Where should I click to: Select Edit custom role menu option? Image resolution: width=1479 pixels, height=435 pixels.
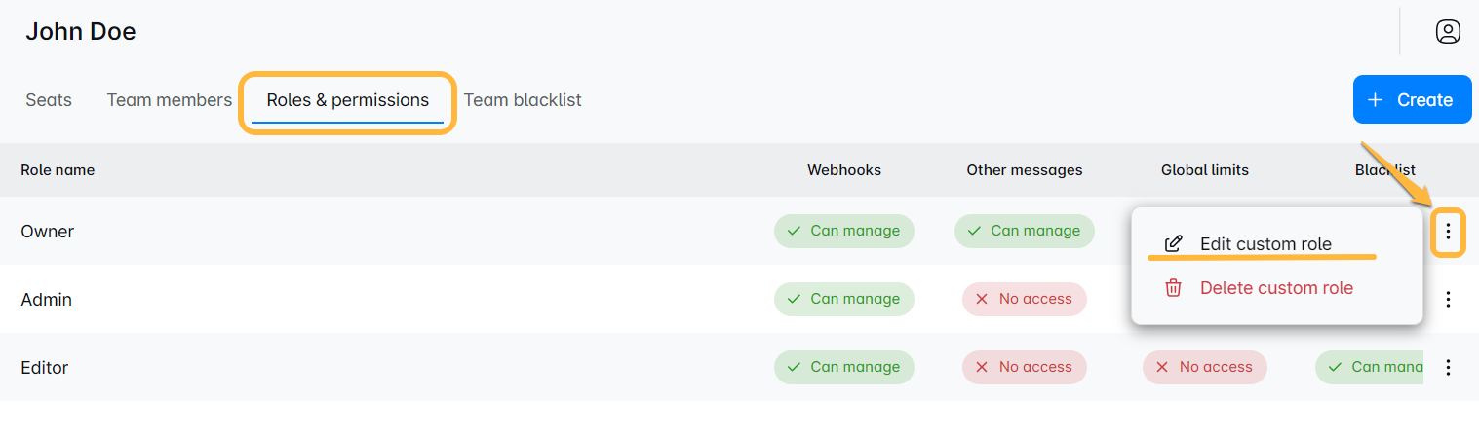pyautogui.click(x=1265, y=244)
